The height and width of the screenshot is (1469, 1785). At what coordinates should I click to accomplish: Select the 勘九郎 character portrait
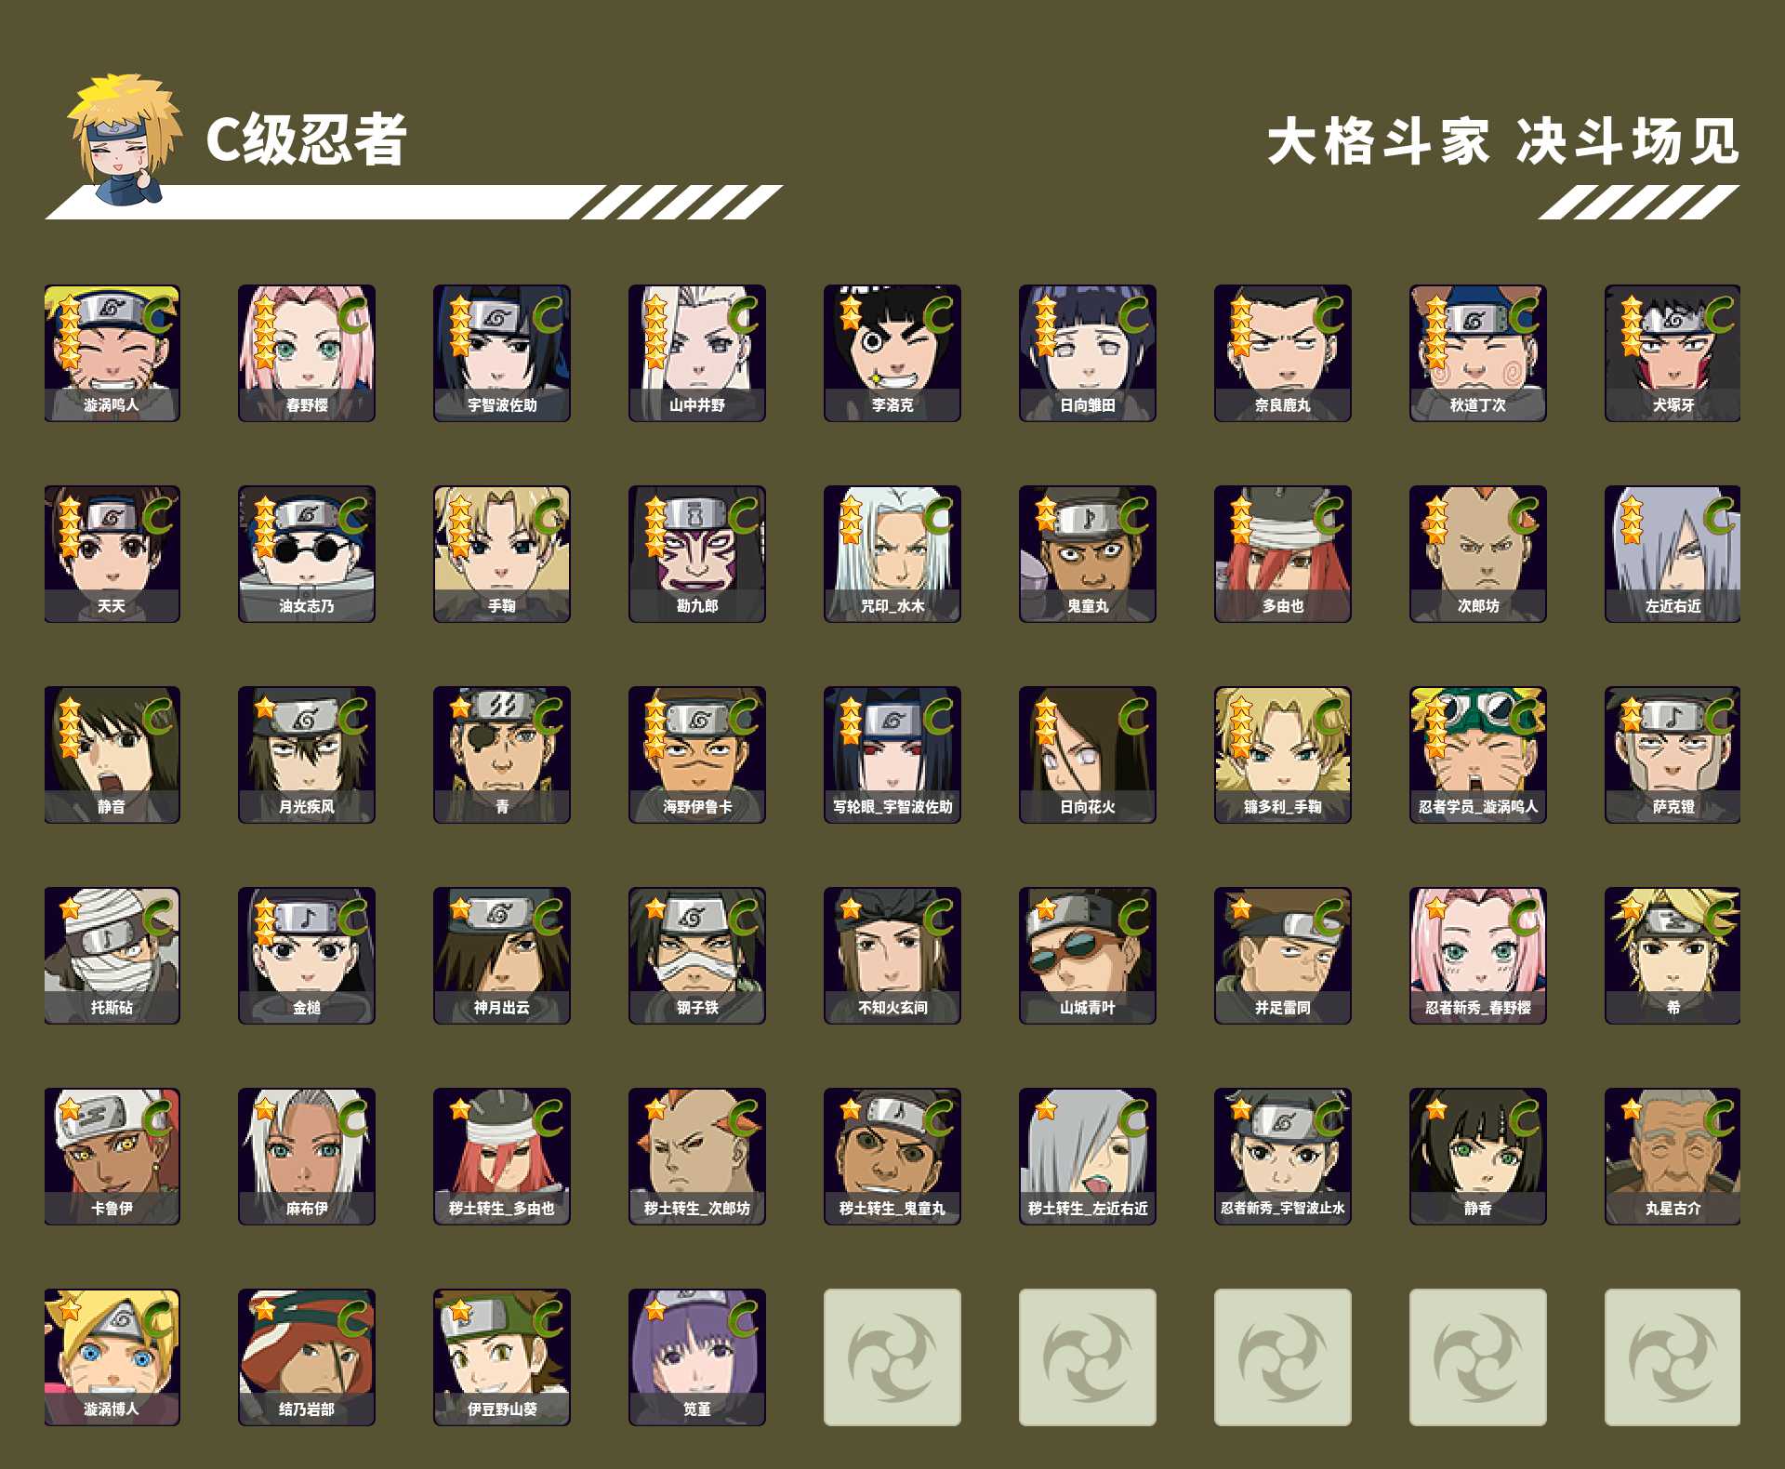[697, 554]
